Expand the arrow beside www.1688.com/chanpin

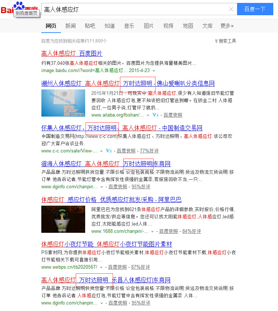click(152, 231)
